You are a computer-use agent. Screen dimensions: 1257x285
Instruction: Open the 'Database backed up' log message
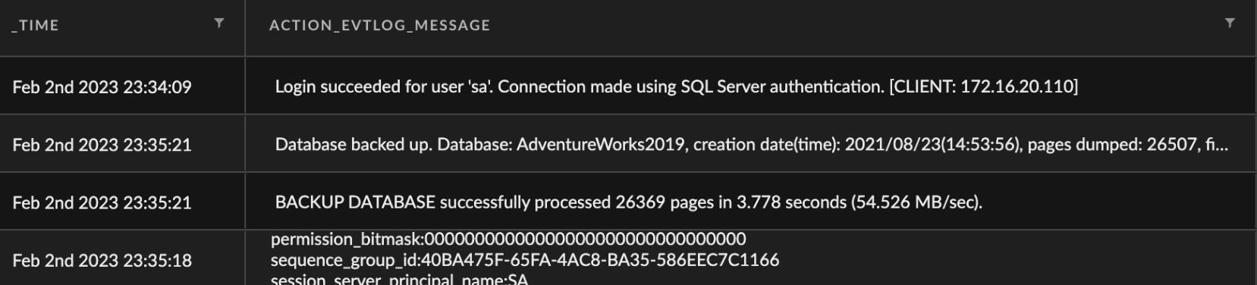coord(751,144)
